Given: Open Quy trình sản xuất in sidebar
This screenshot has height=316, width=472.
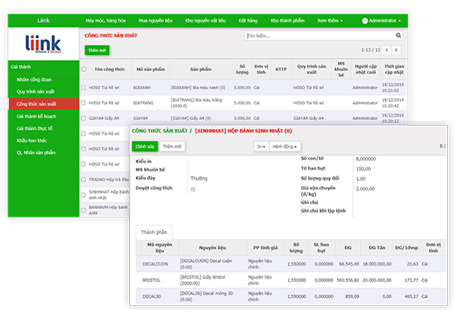Looking at the screenshot, I should [36, 91].
